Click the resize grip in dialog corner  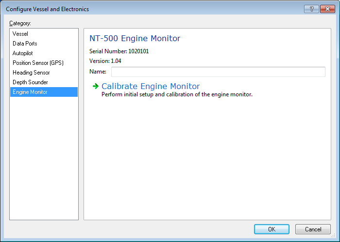(333, 235)
